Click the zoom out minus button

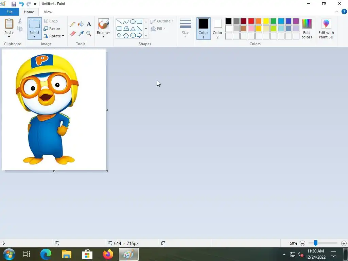click(x=302, y=243)
